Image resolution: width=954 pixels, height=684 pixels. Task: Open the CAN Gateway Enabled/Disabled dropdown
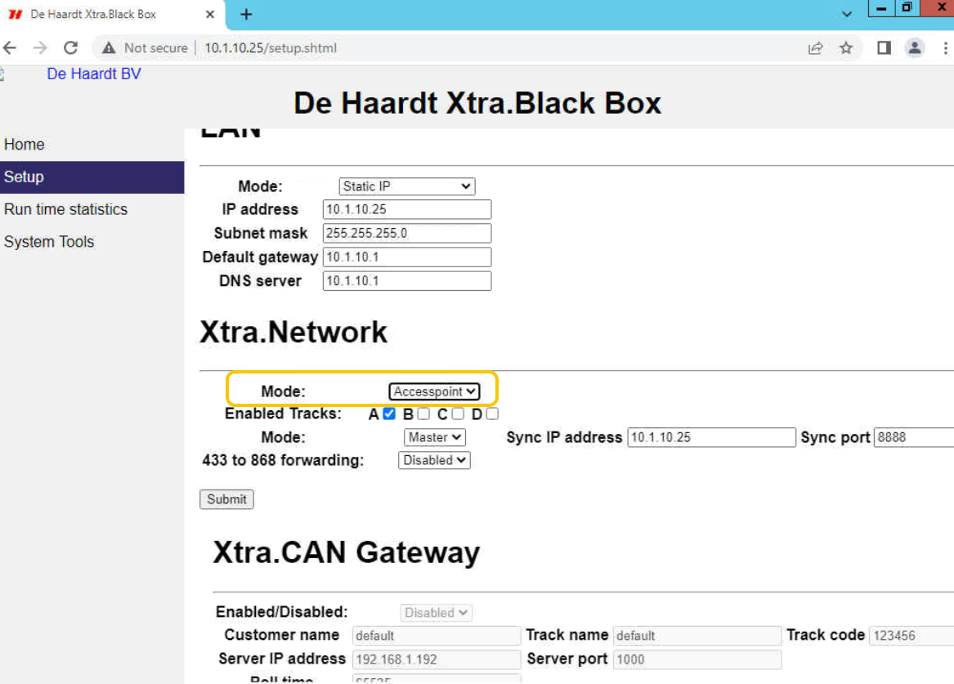(x=436, y=613)
